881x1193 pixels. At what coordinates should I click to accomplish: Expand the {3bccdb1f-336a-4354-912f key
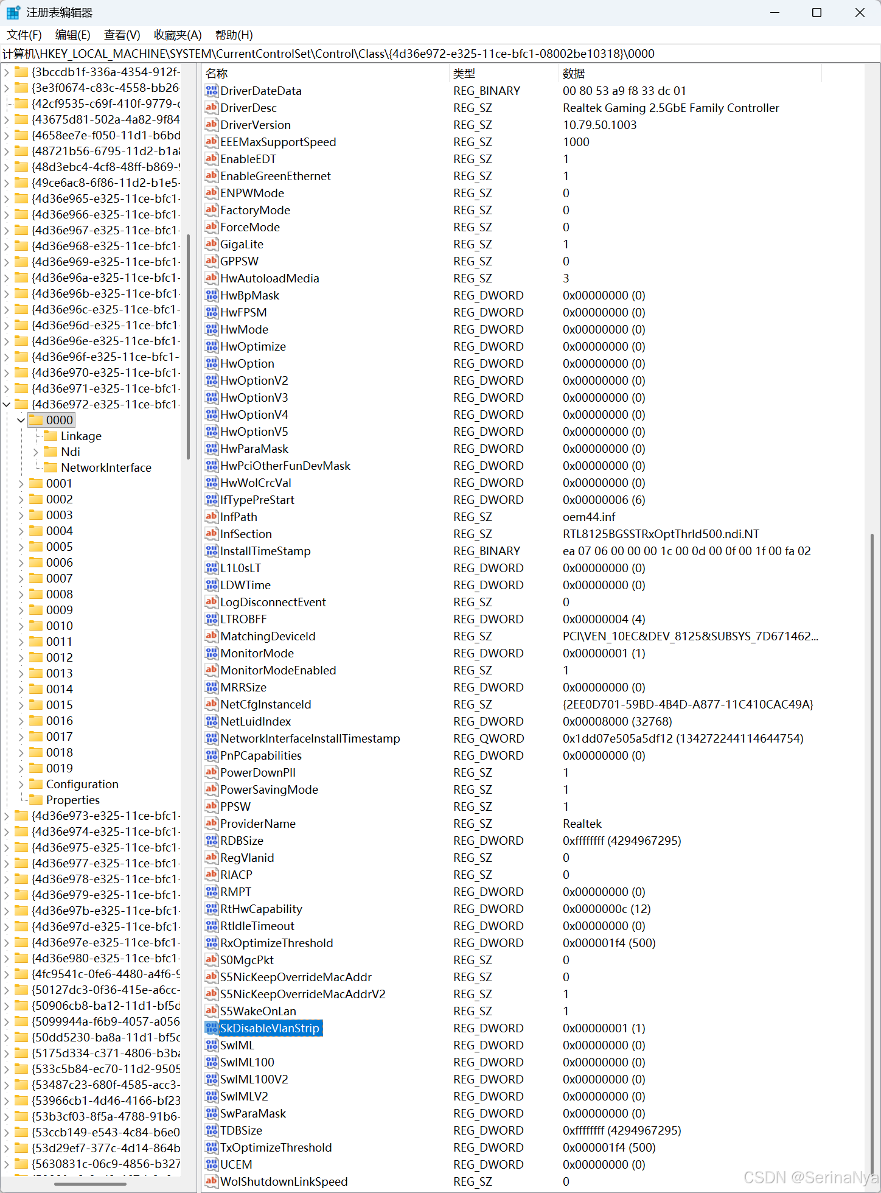pyautogui.click(x=7, y=72)
